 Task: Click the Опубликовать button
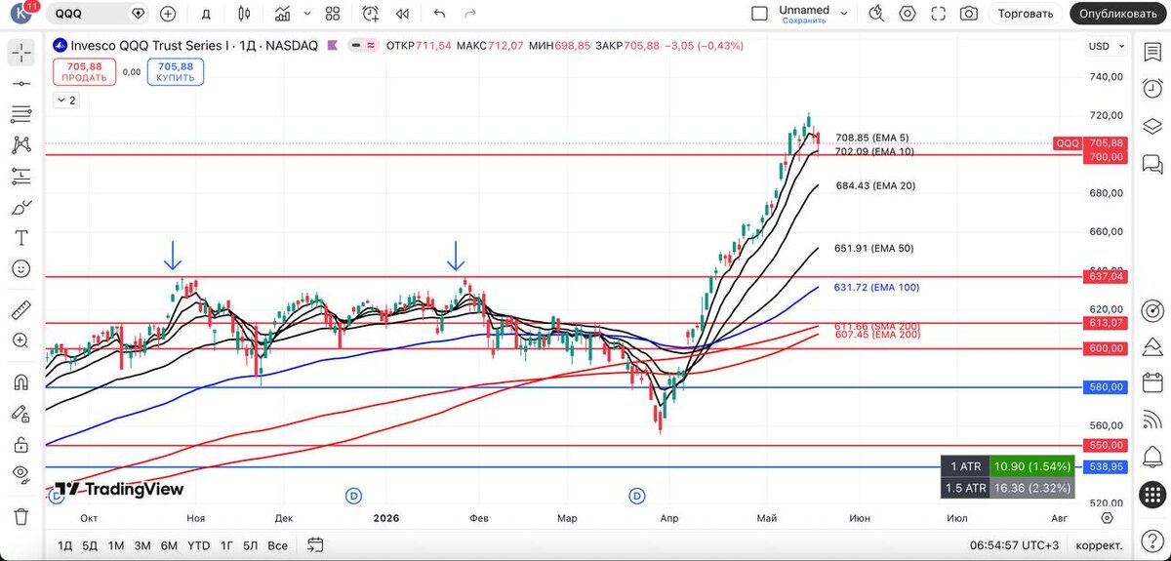coord(1119,14)
